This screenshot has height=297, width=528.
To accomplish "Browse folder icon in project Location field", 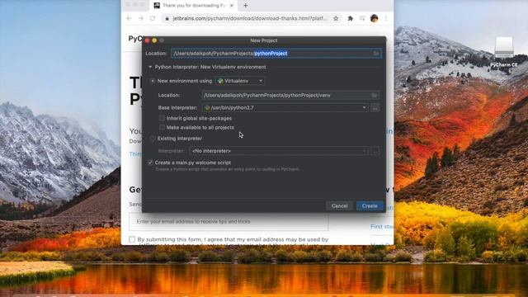I will (x=376, y=53).
